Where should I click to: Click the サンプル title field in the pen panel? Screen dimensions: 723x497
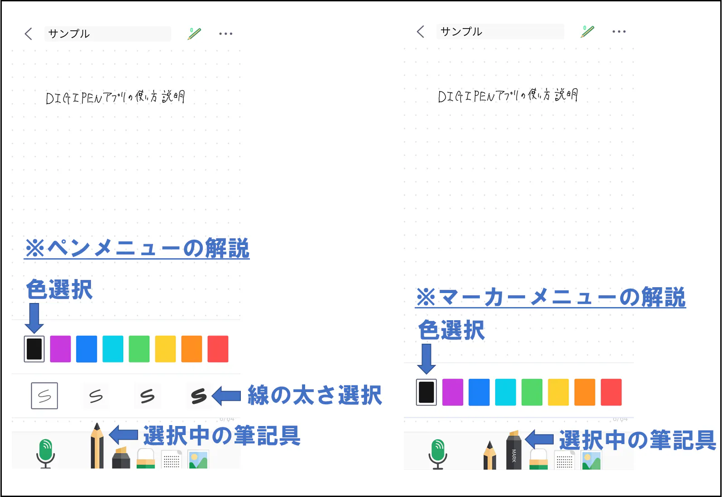click(x=107, y=33)
